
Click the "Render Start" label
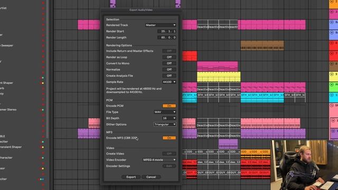click(115, 31)
